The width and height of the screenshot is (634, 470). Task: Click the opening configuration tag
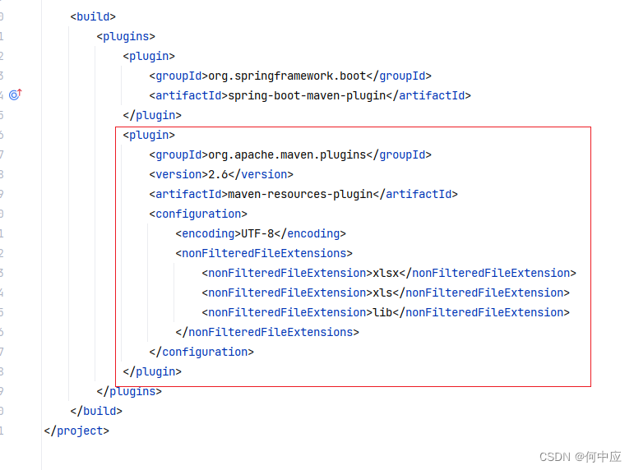pyautogui.click(x=198, y=214)
